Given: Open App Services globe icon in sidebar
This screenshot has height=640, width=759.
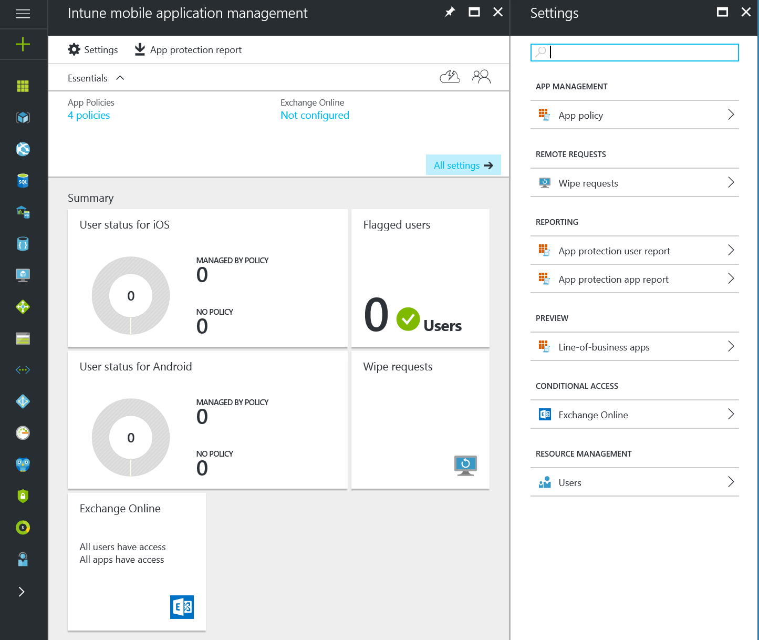Looking at the screenshot, I should pos(23,149).
